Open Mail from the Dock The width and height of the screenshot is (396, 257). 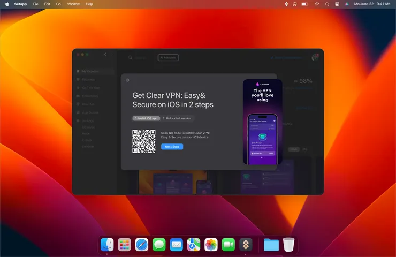[x=176, y=245]
